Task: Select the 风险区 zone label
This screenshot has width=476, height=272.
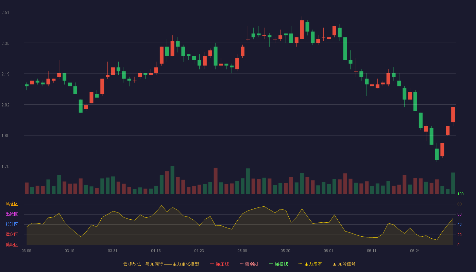Action: pyautogui.click(x=12, y=204)
